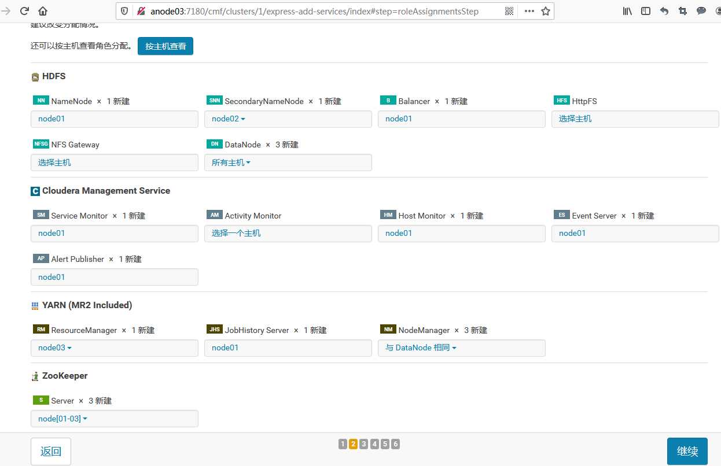Click Event Server node01 host field
This screenshot has width=721, height=466.
tap(635, 234)
